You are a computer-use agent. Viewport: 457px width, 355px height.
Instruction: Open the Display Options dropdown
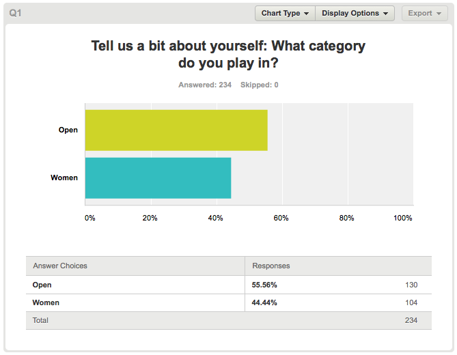pos(355,14)
